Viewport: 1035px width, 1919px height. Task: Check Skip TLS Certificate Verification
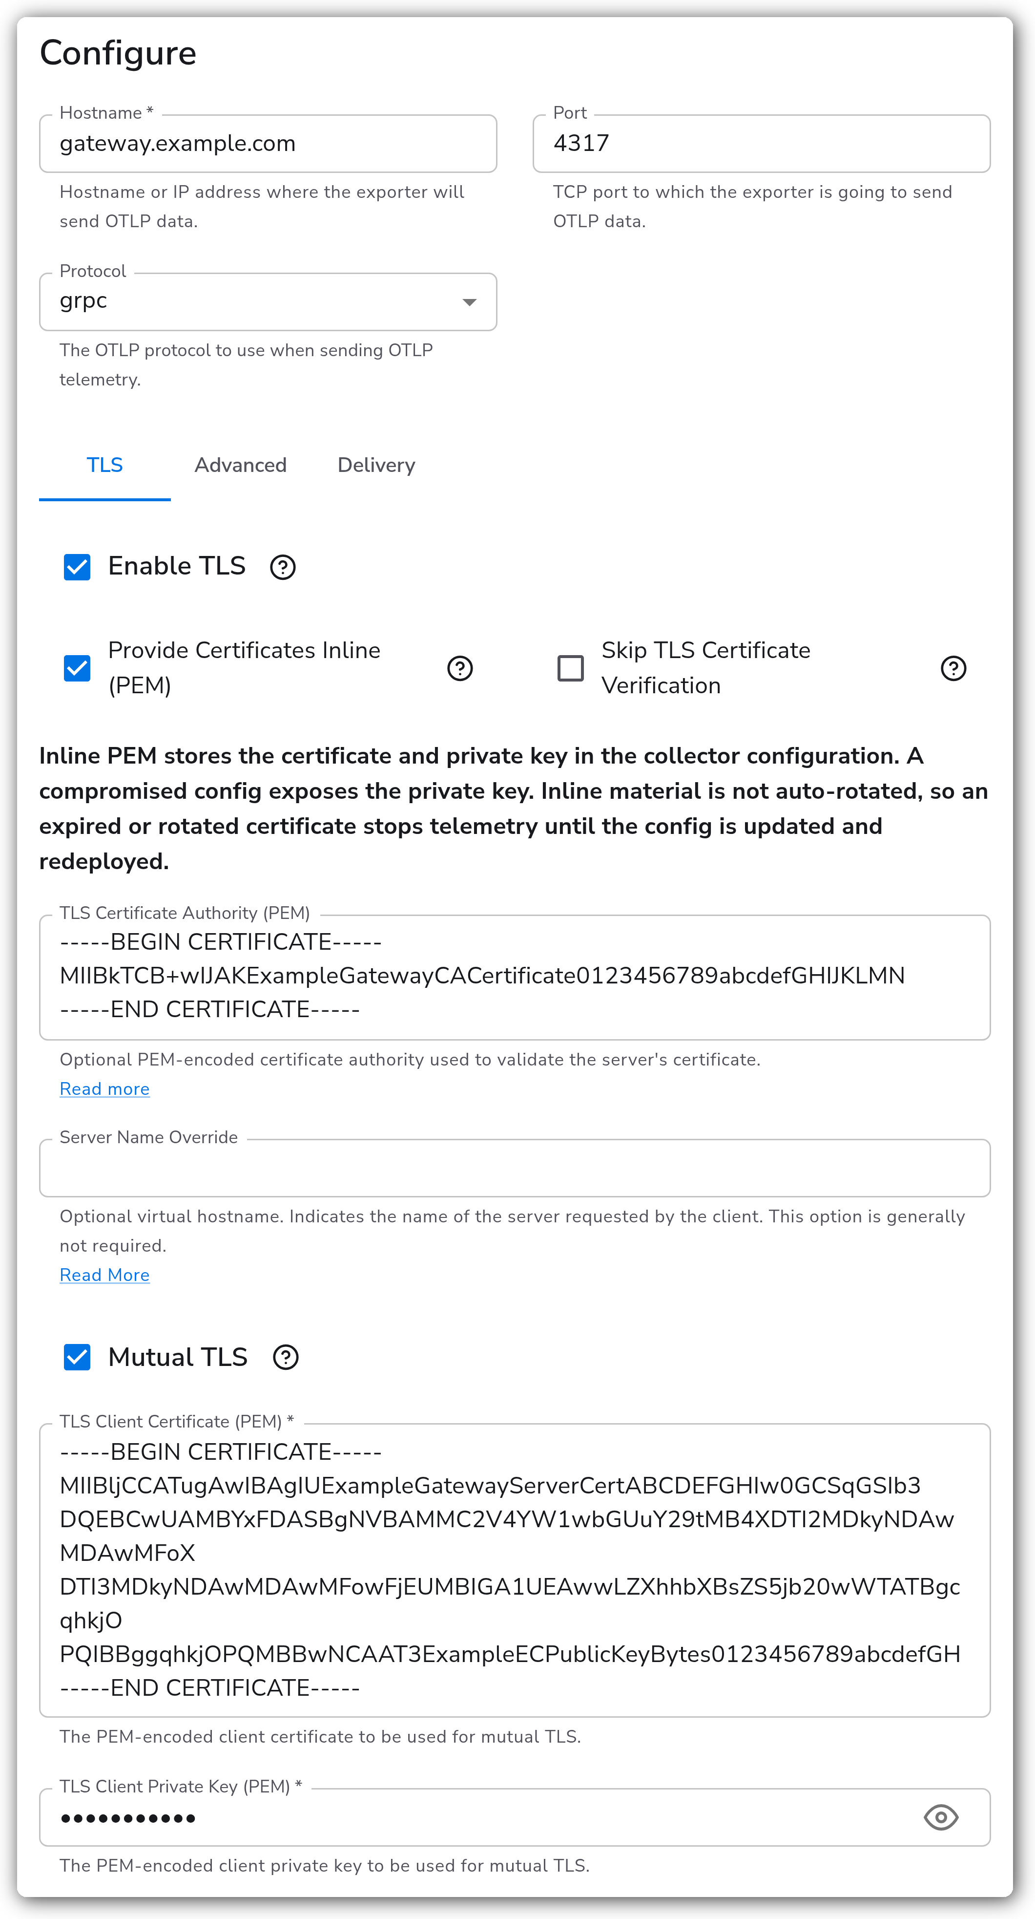click(x=570, y=668)
